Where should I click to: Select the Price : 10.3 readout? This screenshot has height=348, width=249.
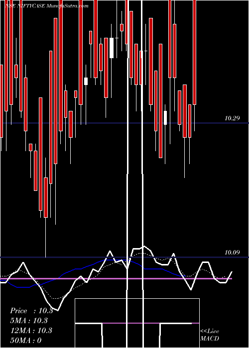click(31, 311)
